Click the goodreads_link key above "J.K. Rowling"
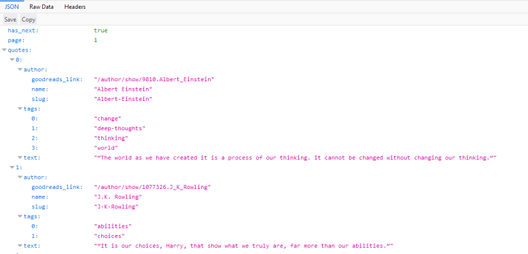Screen dimensions: 528x254 [x=57, y=187]
